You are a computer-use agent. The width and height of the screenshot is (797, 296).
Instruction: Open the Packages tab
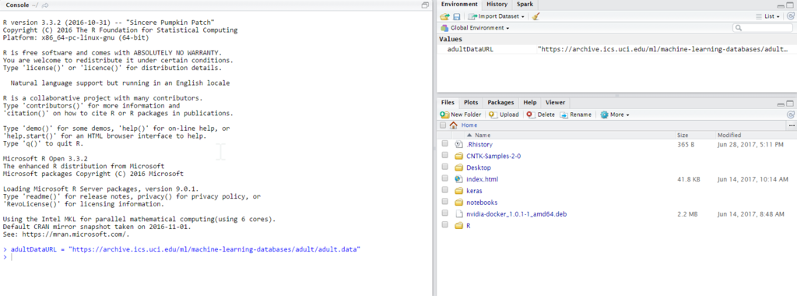500,103
